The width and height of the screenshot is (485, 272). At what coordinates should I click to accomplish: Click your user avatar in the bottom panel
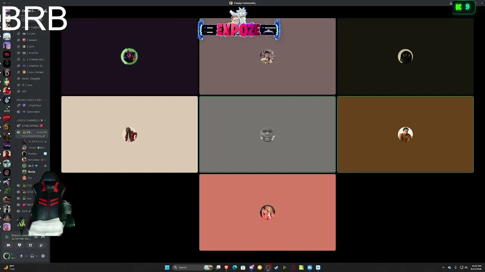click(6, 256)
